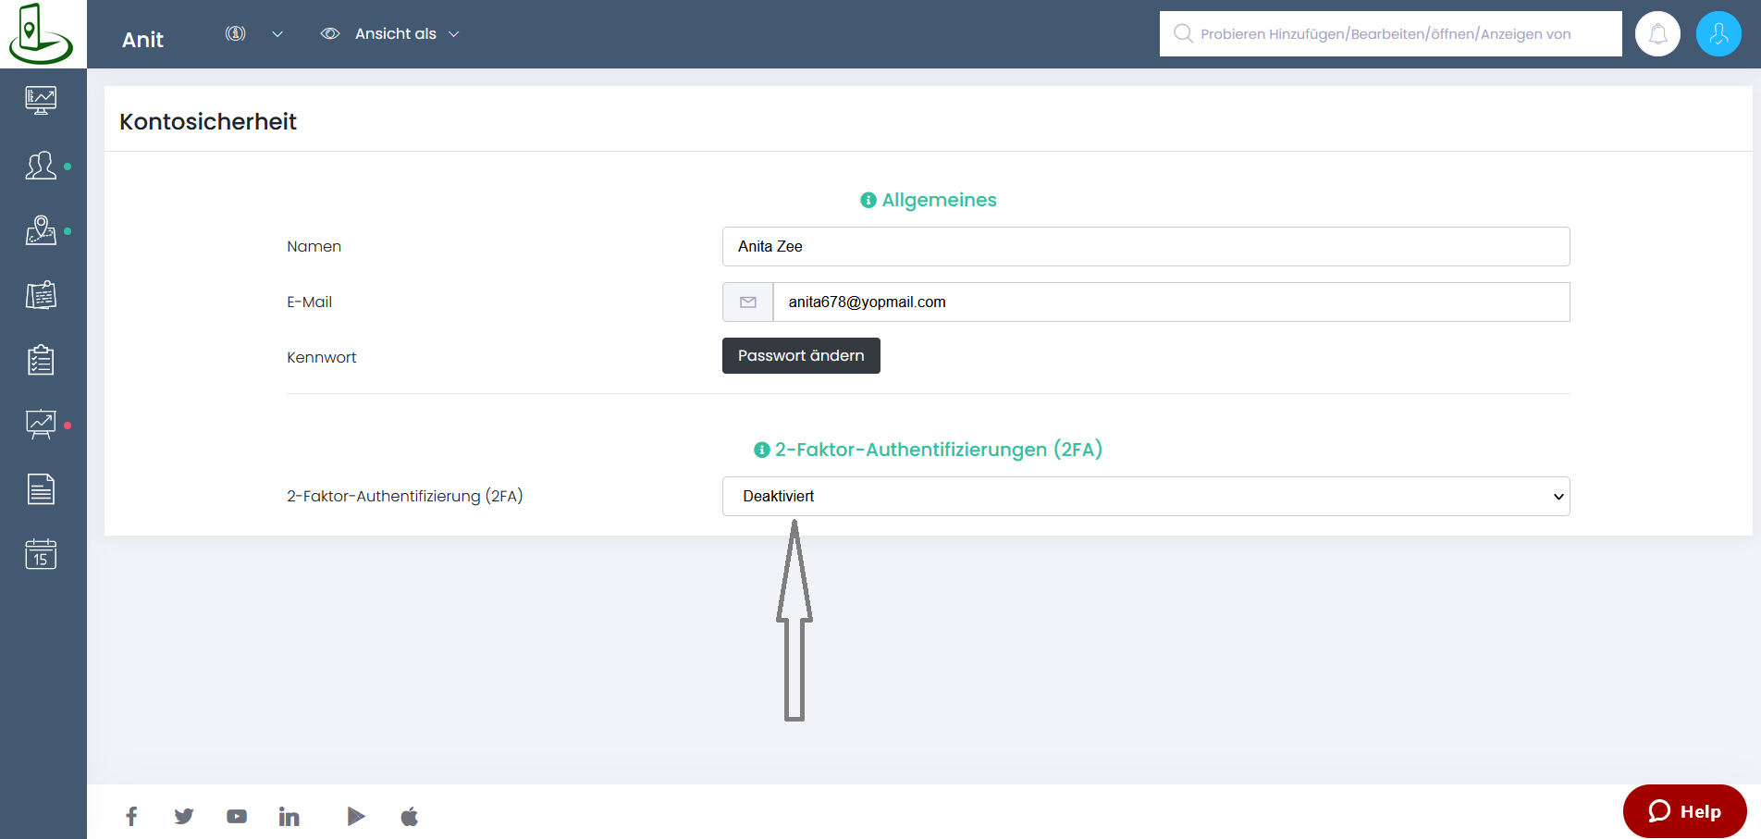The height and width of the screenshot is (839, 1761).
Task: Open the clipboard checklist sidebar icon
Action: [41, 360]
